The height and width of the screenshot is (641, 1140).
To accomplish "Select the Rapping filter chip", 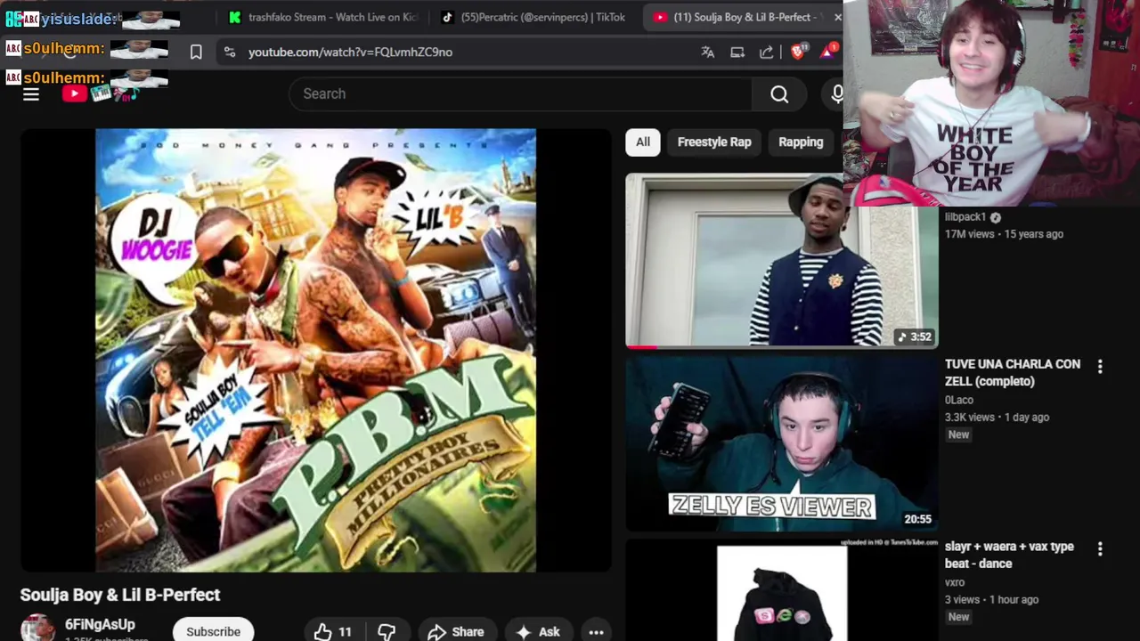I will (801, 142).
